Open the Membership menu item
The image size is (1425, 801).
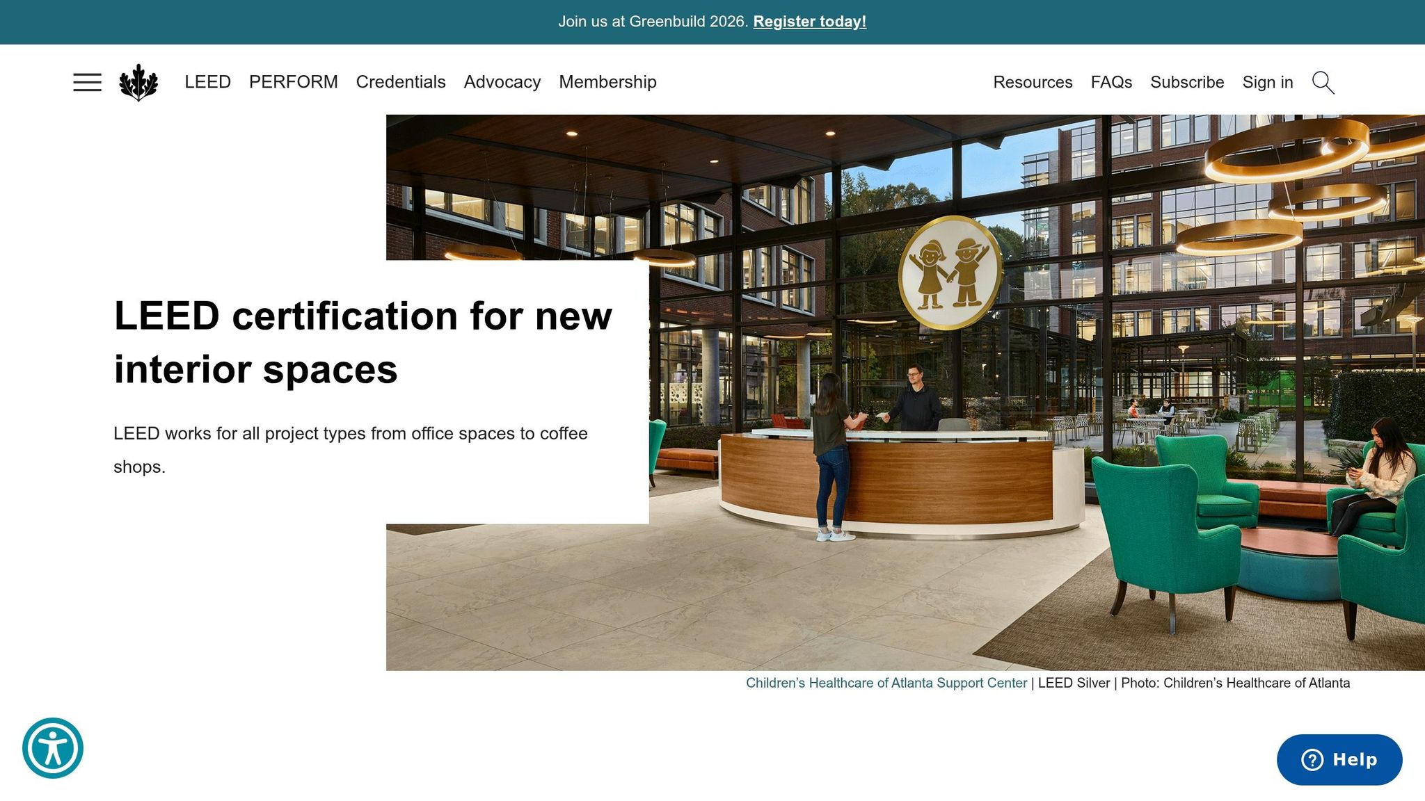[607, 82]
